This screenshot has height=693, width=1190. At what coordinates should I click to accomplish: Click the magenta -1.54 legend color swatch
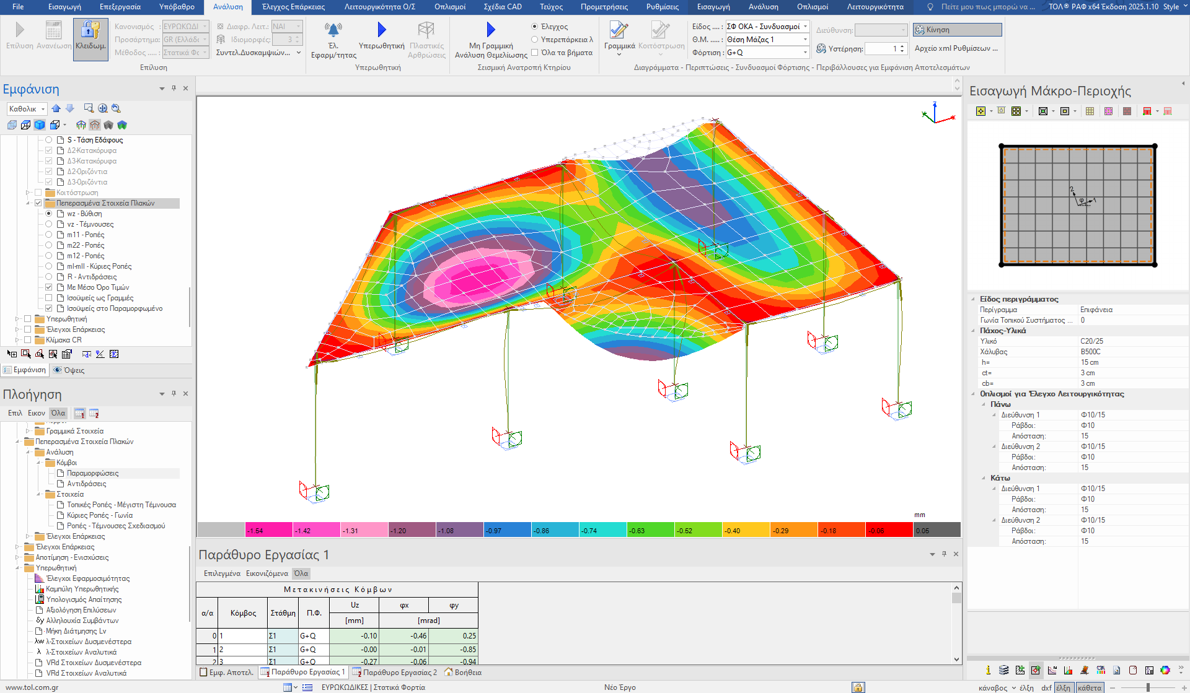pyautogui.click(x=268, y=530)
